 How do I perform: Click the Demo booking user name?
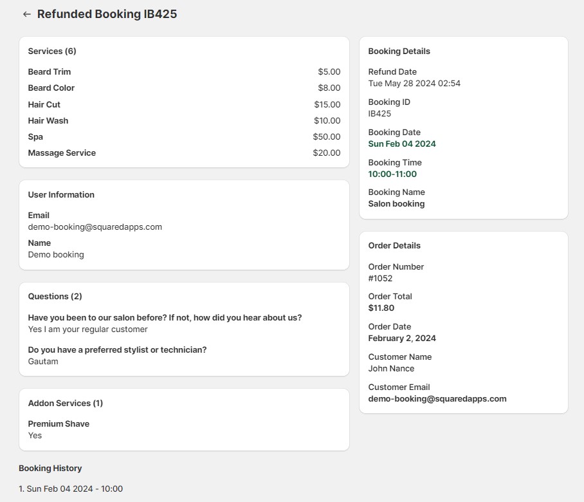tap(56, 255)
